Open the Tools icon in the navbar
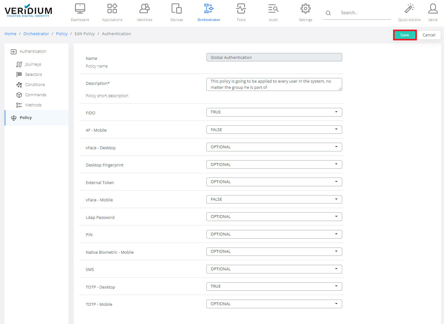The image size is (444, 324). [x=241, y=9]
